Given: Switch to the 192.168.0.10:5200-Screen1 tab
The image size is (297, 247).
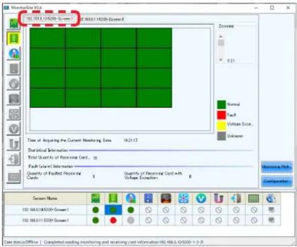Looking at the screenshot, I should (49, 18).
